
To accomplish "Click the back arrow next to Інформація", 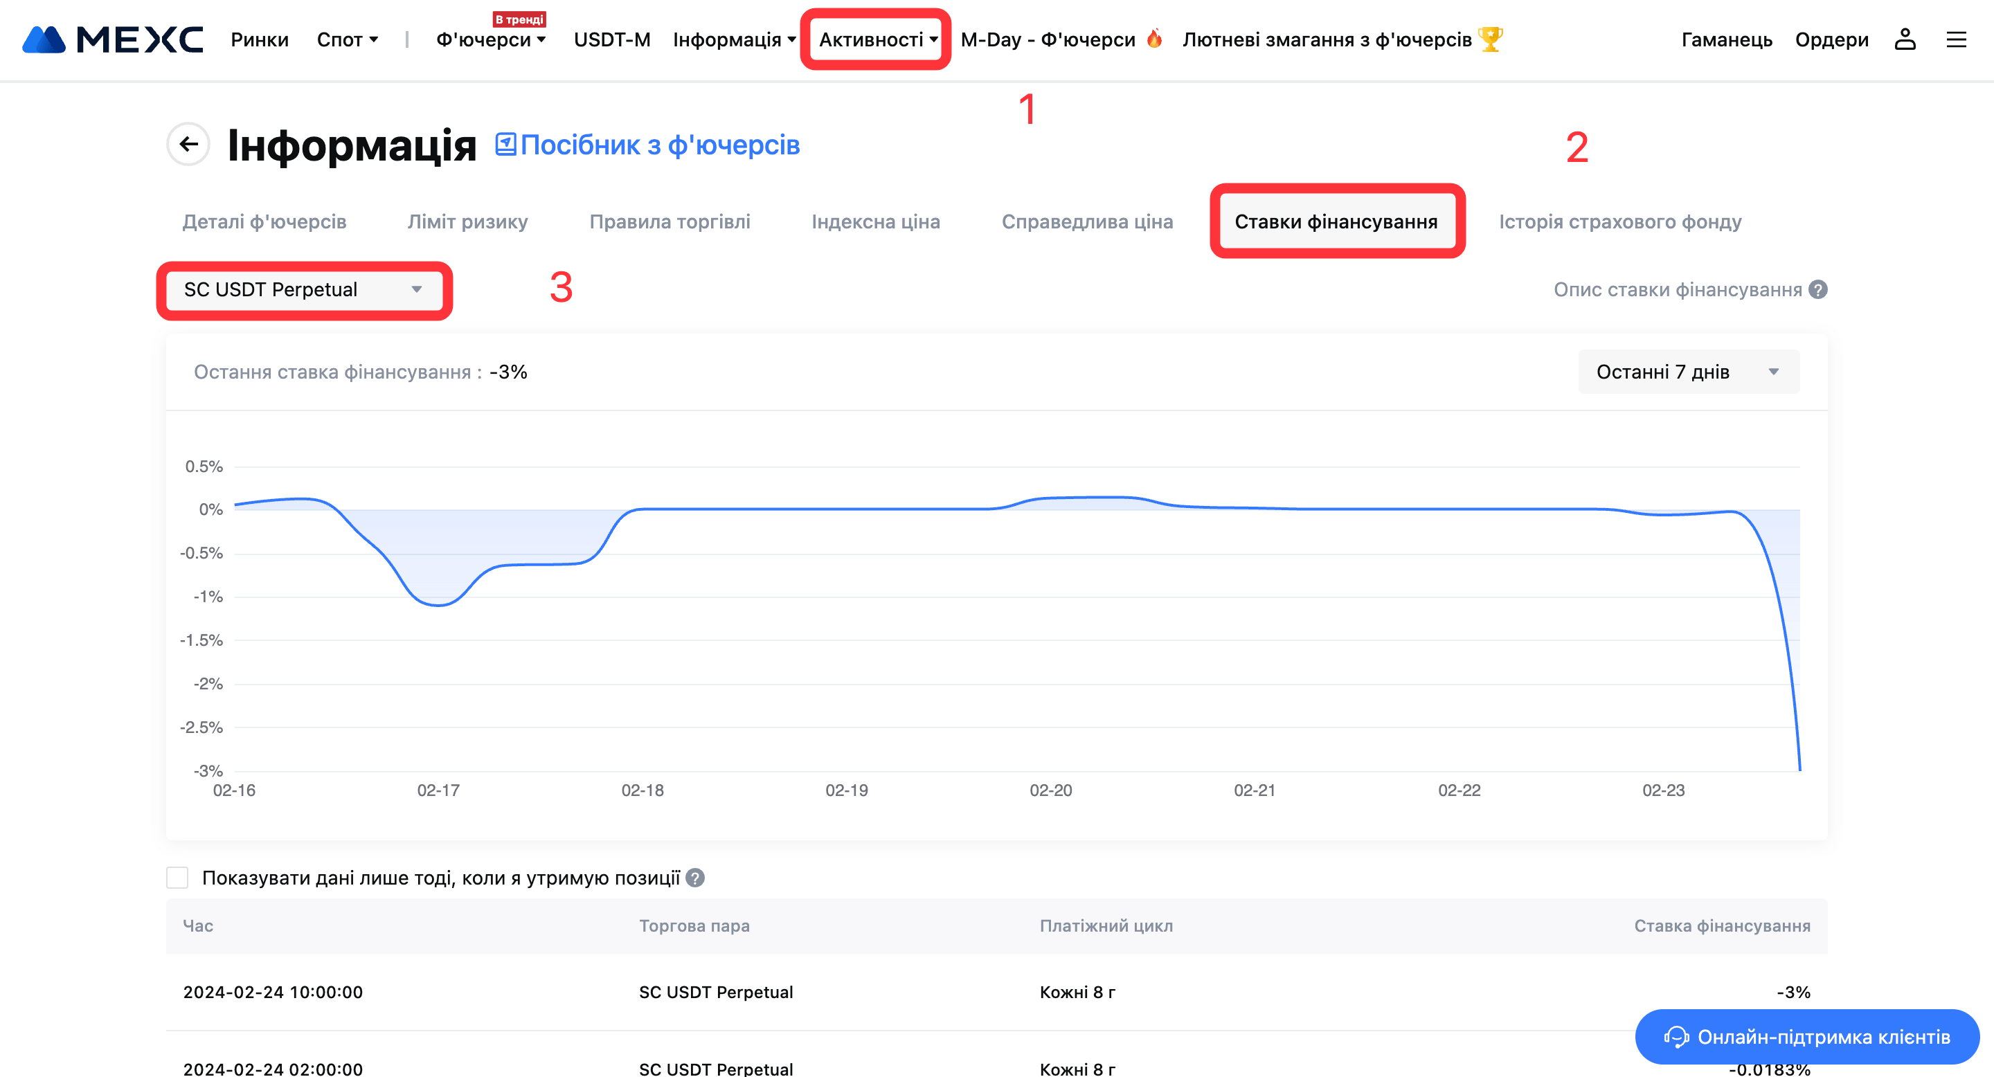I will tap(188, 144).
